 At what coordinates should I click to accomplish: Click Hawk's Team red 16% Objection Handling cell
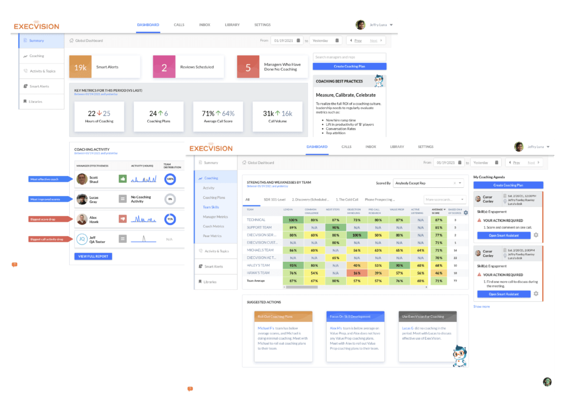click(356, 274)
